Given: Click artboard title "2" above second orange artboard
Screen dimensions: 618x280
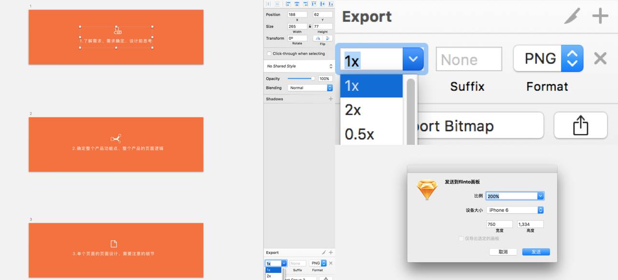Looking at the screenshot, I should [31, 113].
